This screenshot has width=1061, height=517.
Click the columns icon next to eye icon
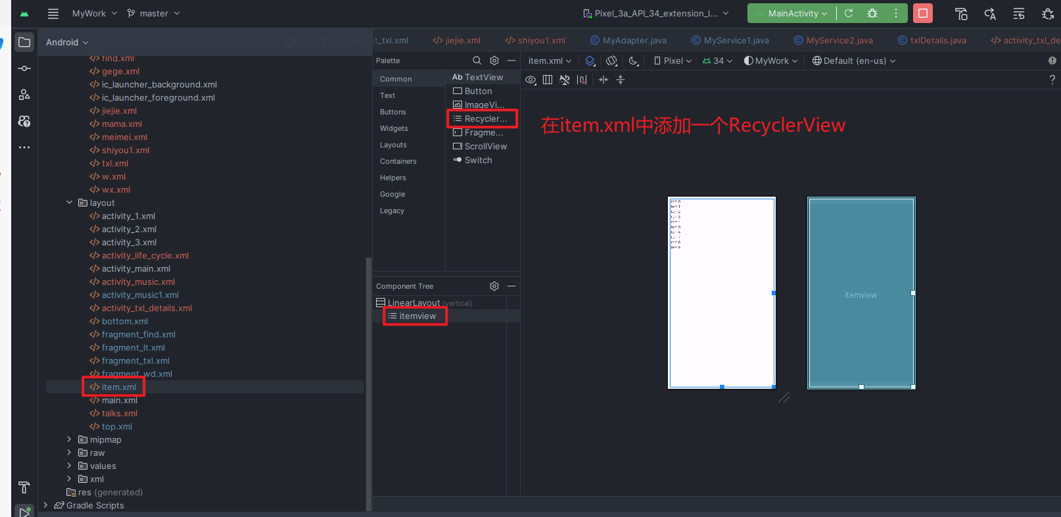pos(548,80)
